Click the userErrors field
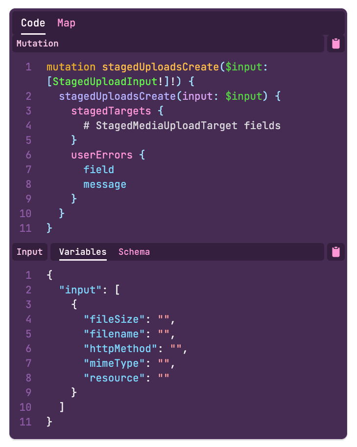This screenshot has width=357, height=447. (x=102, y=155)
